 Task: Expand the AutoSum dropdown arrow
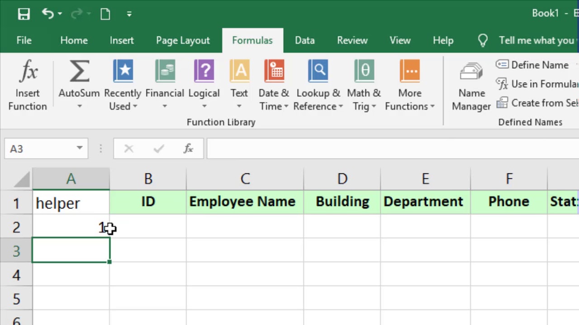79,107
